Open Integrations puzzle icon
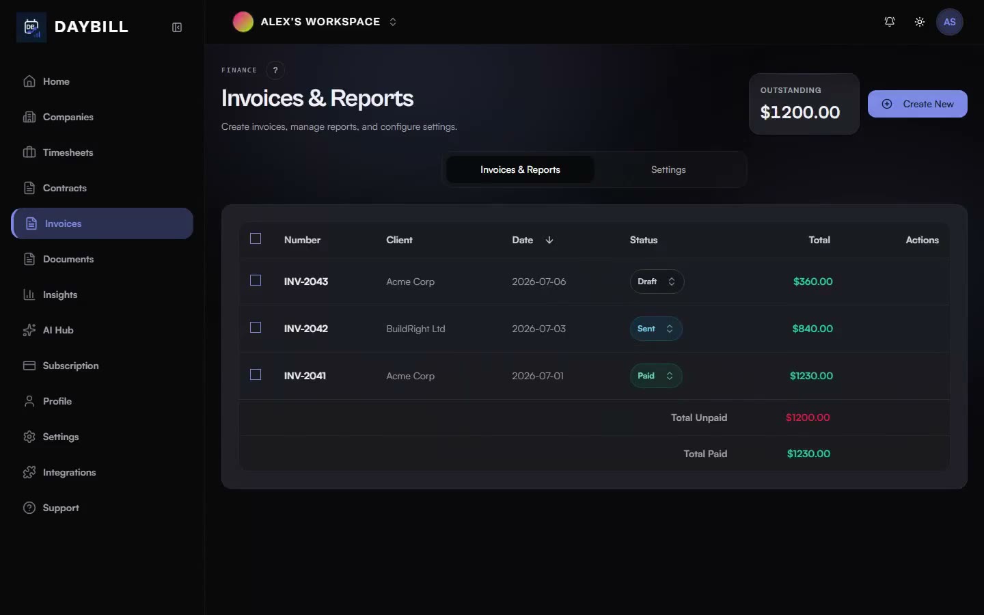The image size is (984, 615). coord(29,472)
